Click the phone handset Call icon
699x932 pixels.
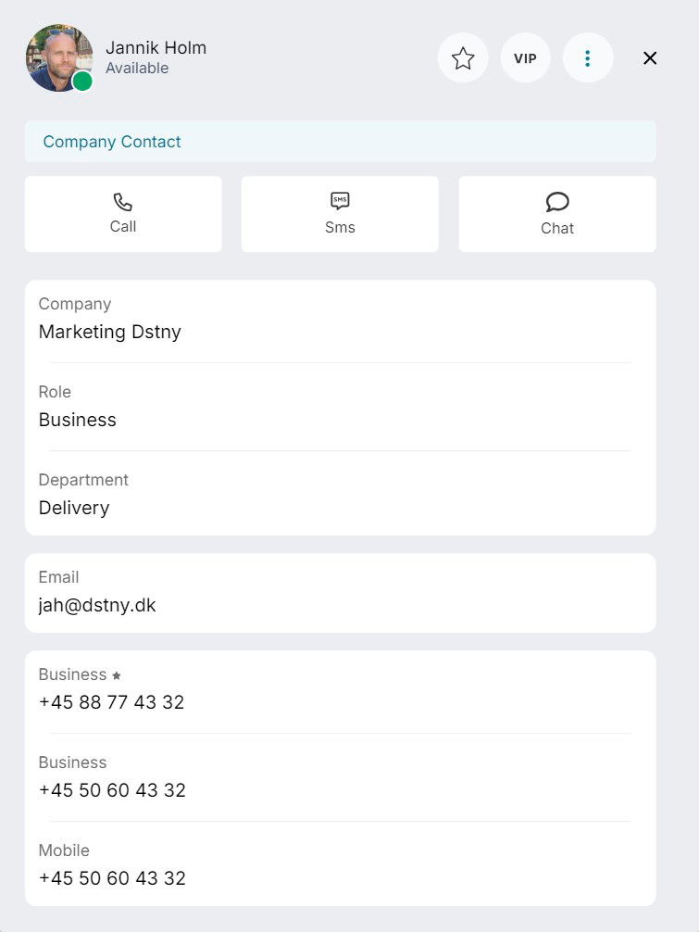point(123,202)
